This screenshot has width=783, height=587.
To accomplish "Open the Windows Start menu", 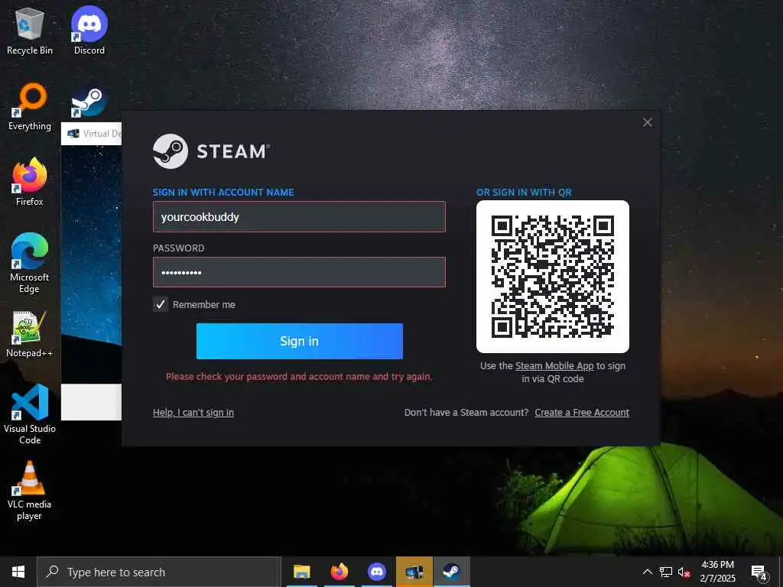I will point(18,572).
